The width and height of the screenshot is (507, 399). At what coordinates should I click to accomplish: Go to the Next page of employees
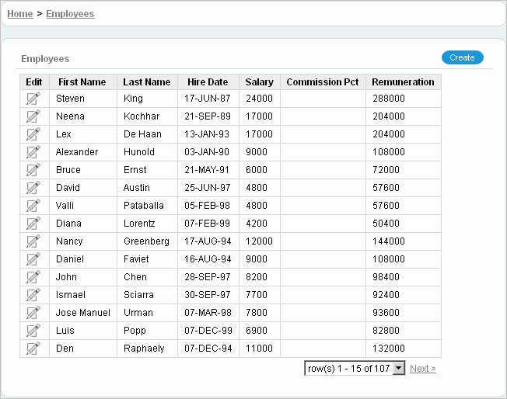click(x=422, y=369)
